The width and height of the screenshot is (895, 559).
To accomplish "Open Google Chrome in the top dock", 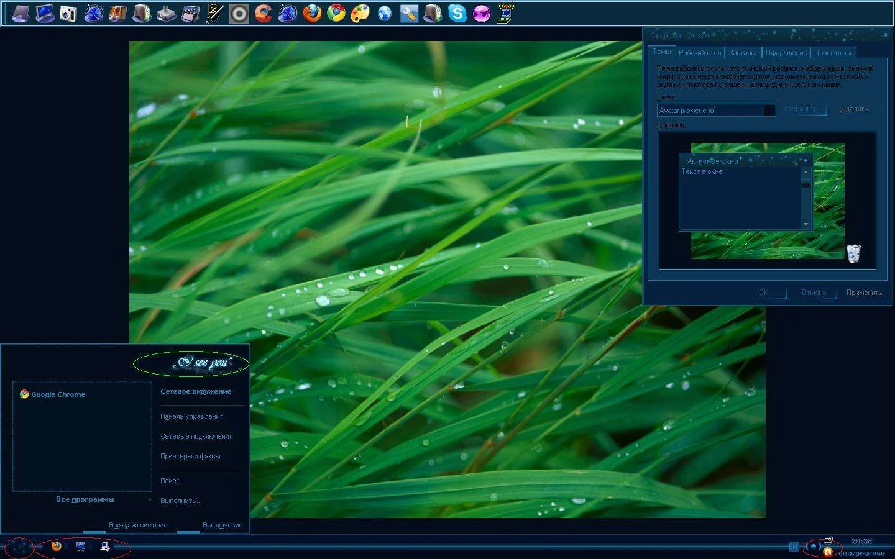I will (336, 13).
